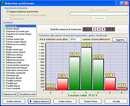Toggle quantity box number 6
130x106 pixels.
pyautogui.click(x=113, y=29)
